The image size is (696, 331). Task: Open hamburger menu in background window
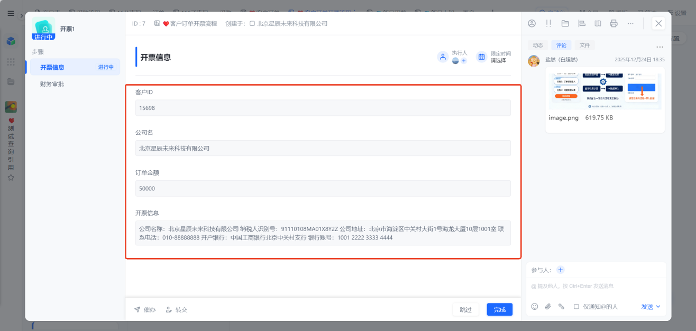pos(11,14)
